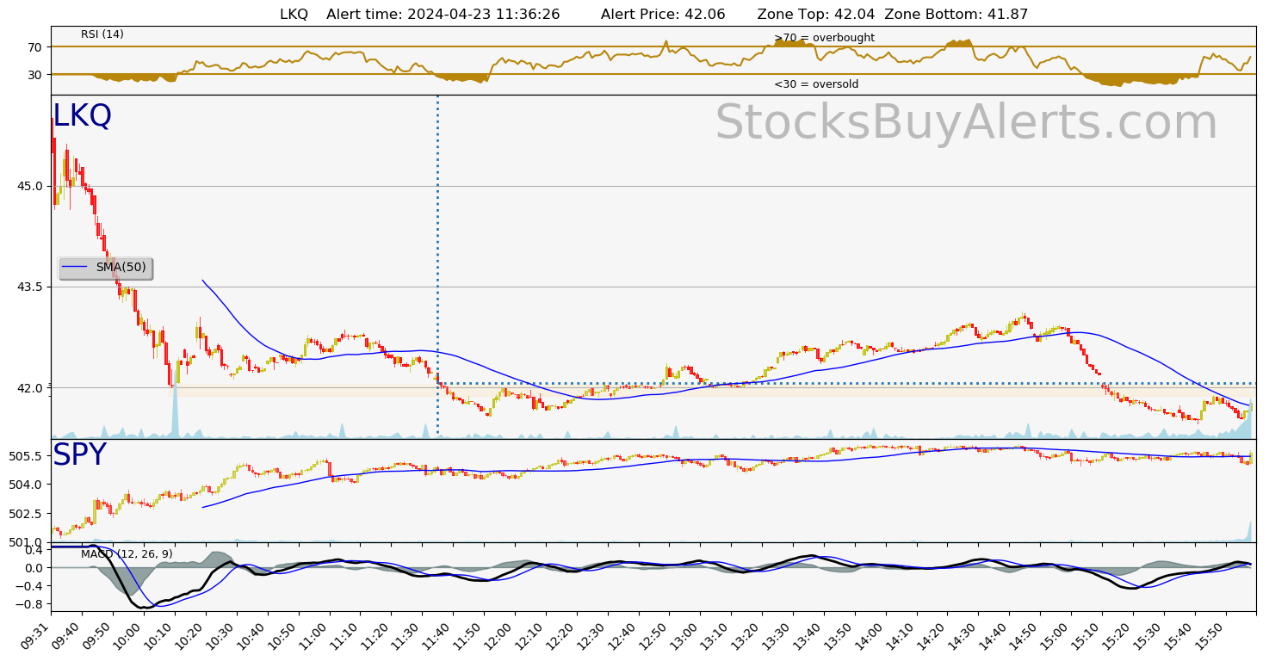Click the 10:00 time axis label
The image size is (1269, 661).
pos(131,635)
